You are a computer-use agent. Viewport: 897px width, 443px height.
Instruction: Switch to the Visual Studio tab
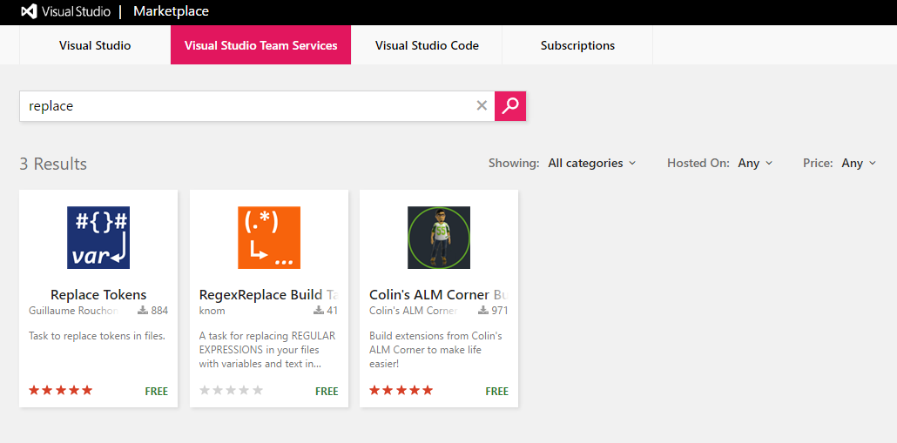(95, 45)
